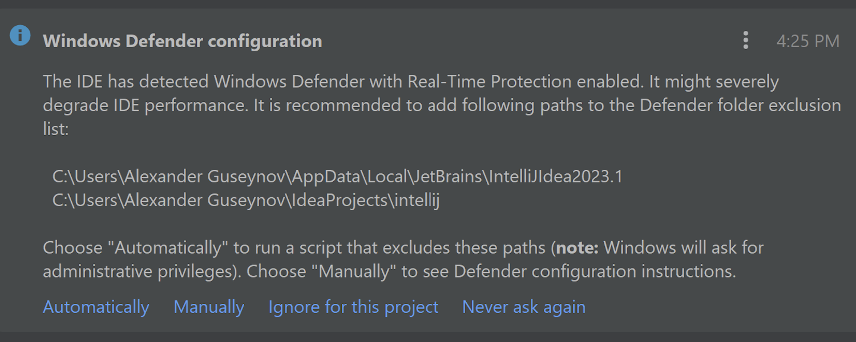856x342 pixels.
Task: Click "Never ask again"
Action: (523, 307)
